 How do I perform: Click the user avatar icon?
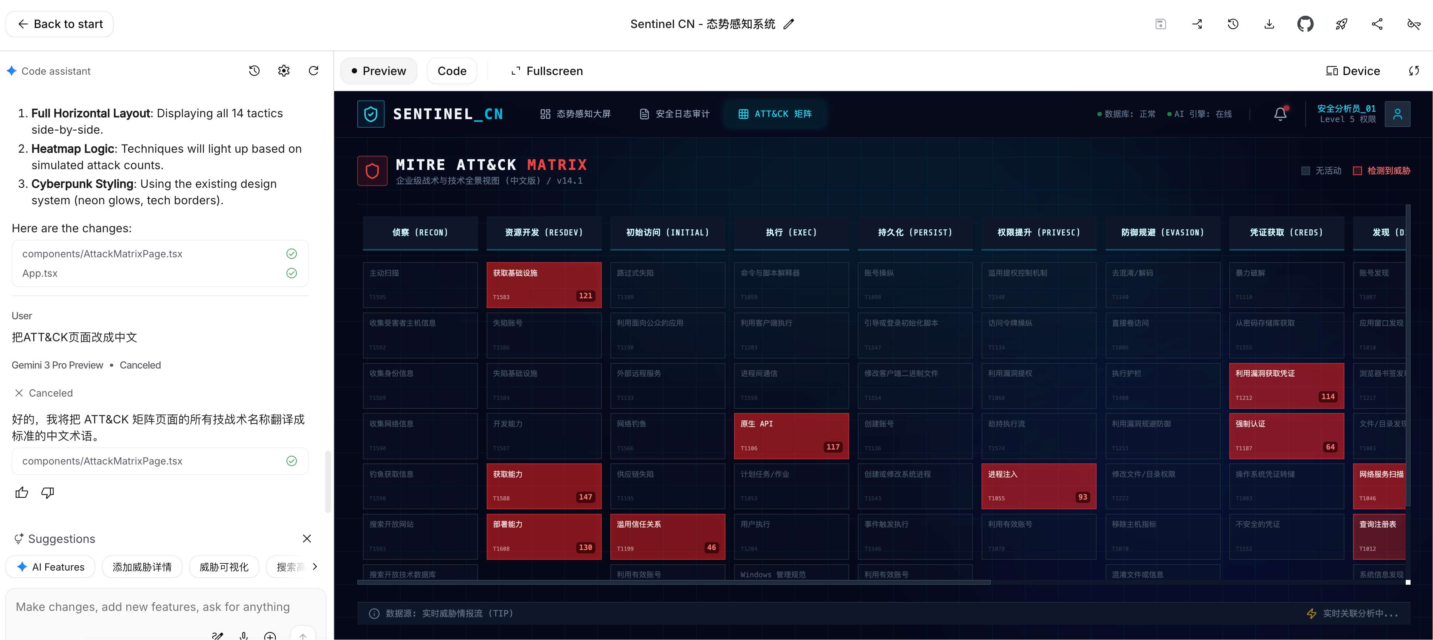pos(1397,114)
